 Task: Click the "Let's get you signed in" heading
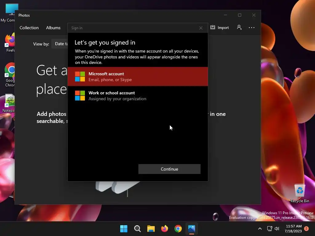click(105, 42)
